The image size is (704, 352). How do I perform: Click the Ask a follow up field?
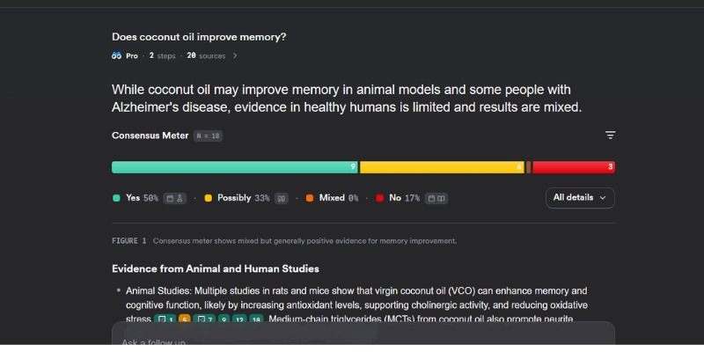pos(352,341)
